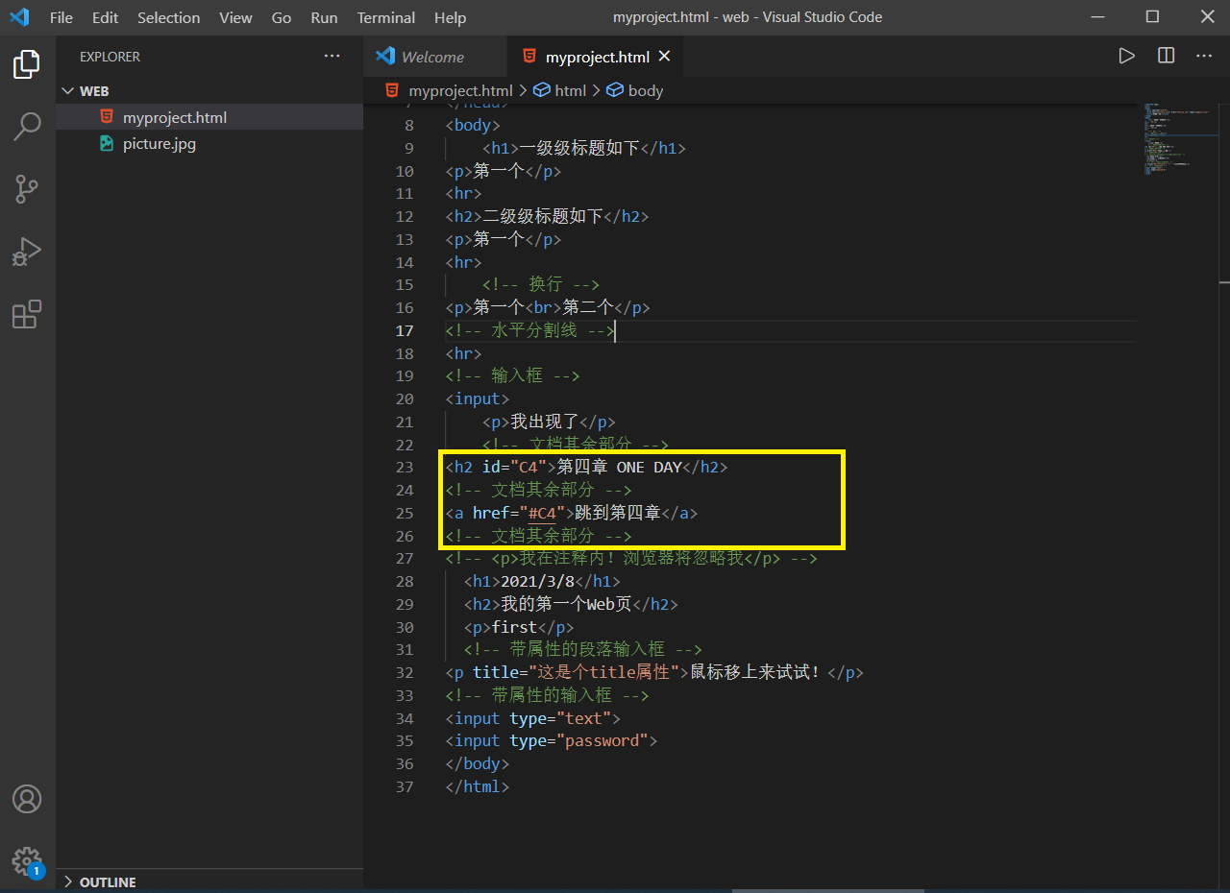Click HTML file icon of myproject.html in Explorer

pyautogui.click(x=106, y=117)
